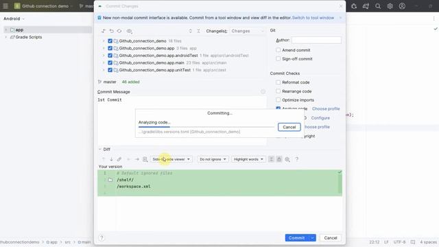439x247 pixels.
Task: Click the go-to-changed-file icon in Diff toolbar
Action: coord(145,159)
